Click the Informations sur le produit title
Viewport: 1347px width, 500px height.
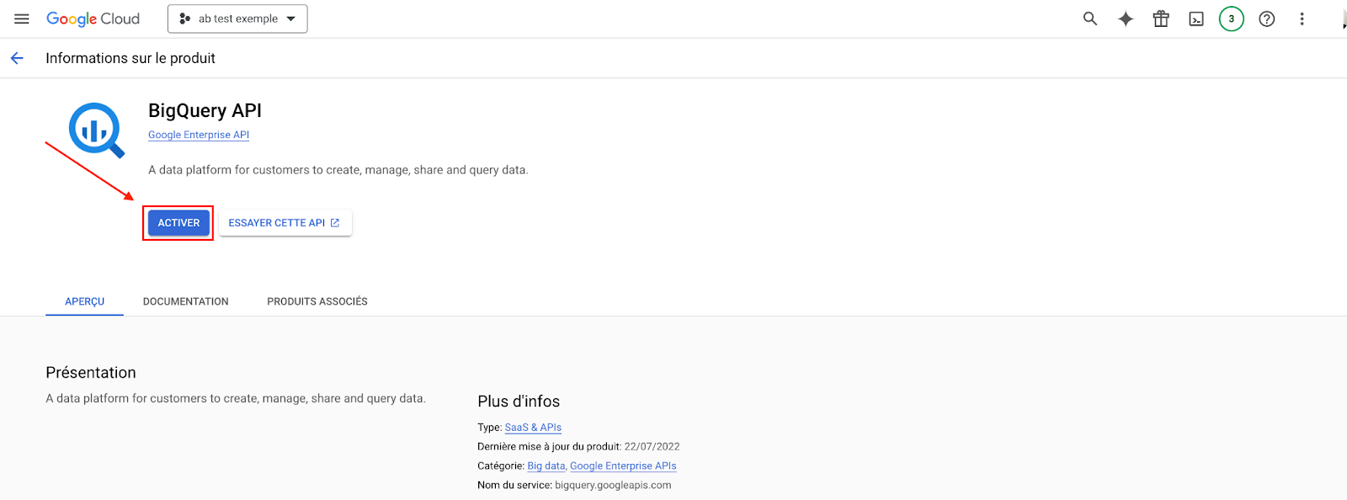pos(130,58)
